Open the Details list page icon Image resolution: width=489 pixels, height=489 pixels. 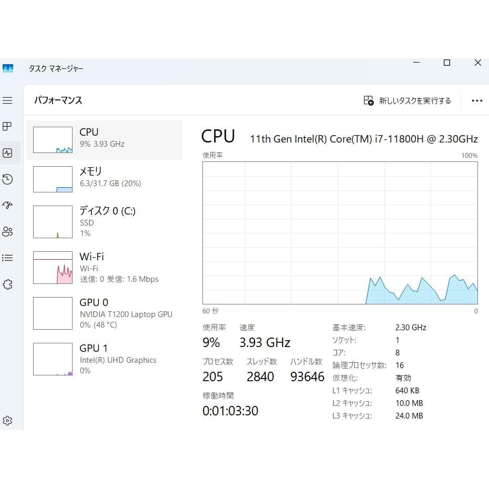coord(7,258)
